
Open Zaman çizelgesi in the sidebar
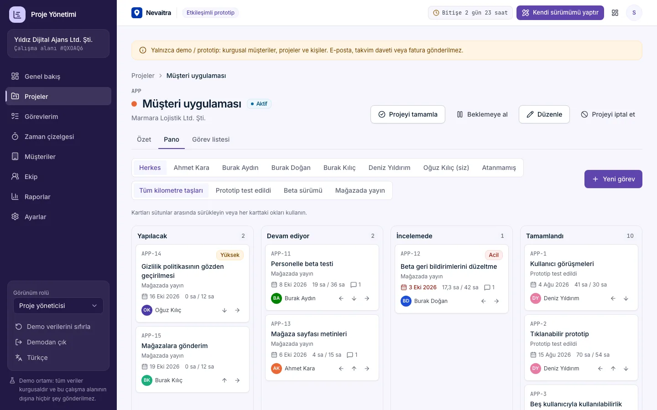pyautogui.click(x=58, y=137)
